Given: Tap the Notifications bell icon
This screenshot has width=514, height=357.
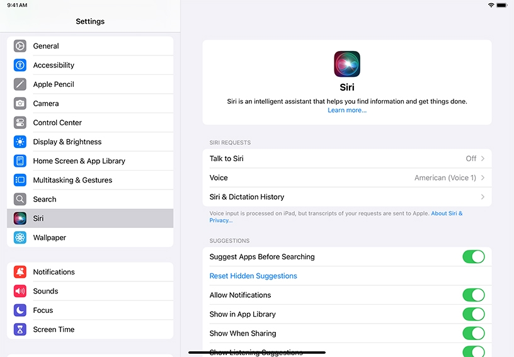Looking at the screenshot, I should pyautogui.click(x=20, y=272).
